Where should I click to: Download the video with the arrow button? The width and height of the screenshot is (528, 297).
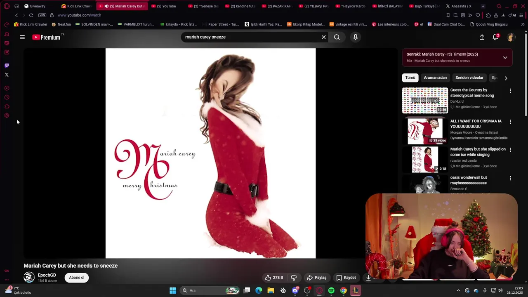tap(368, 278)
